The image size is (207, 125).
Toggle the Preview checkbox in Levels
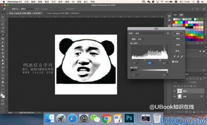click(173, 62)
